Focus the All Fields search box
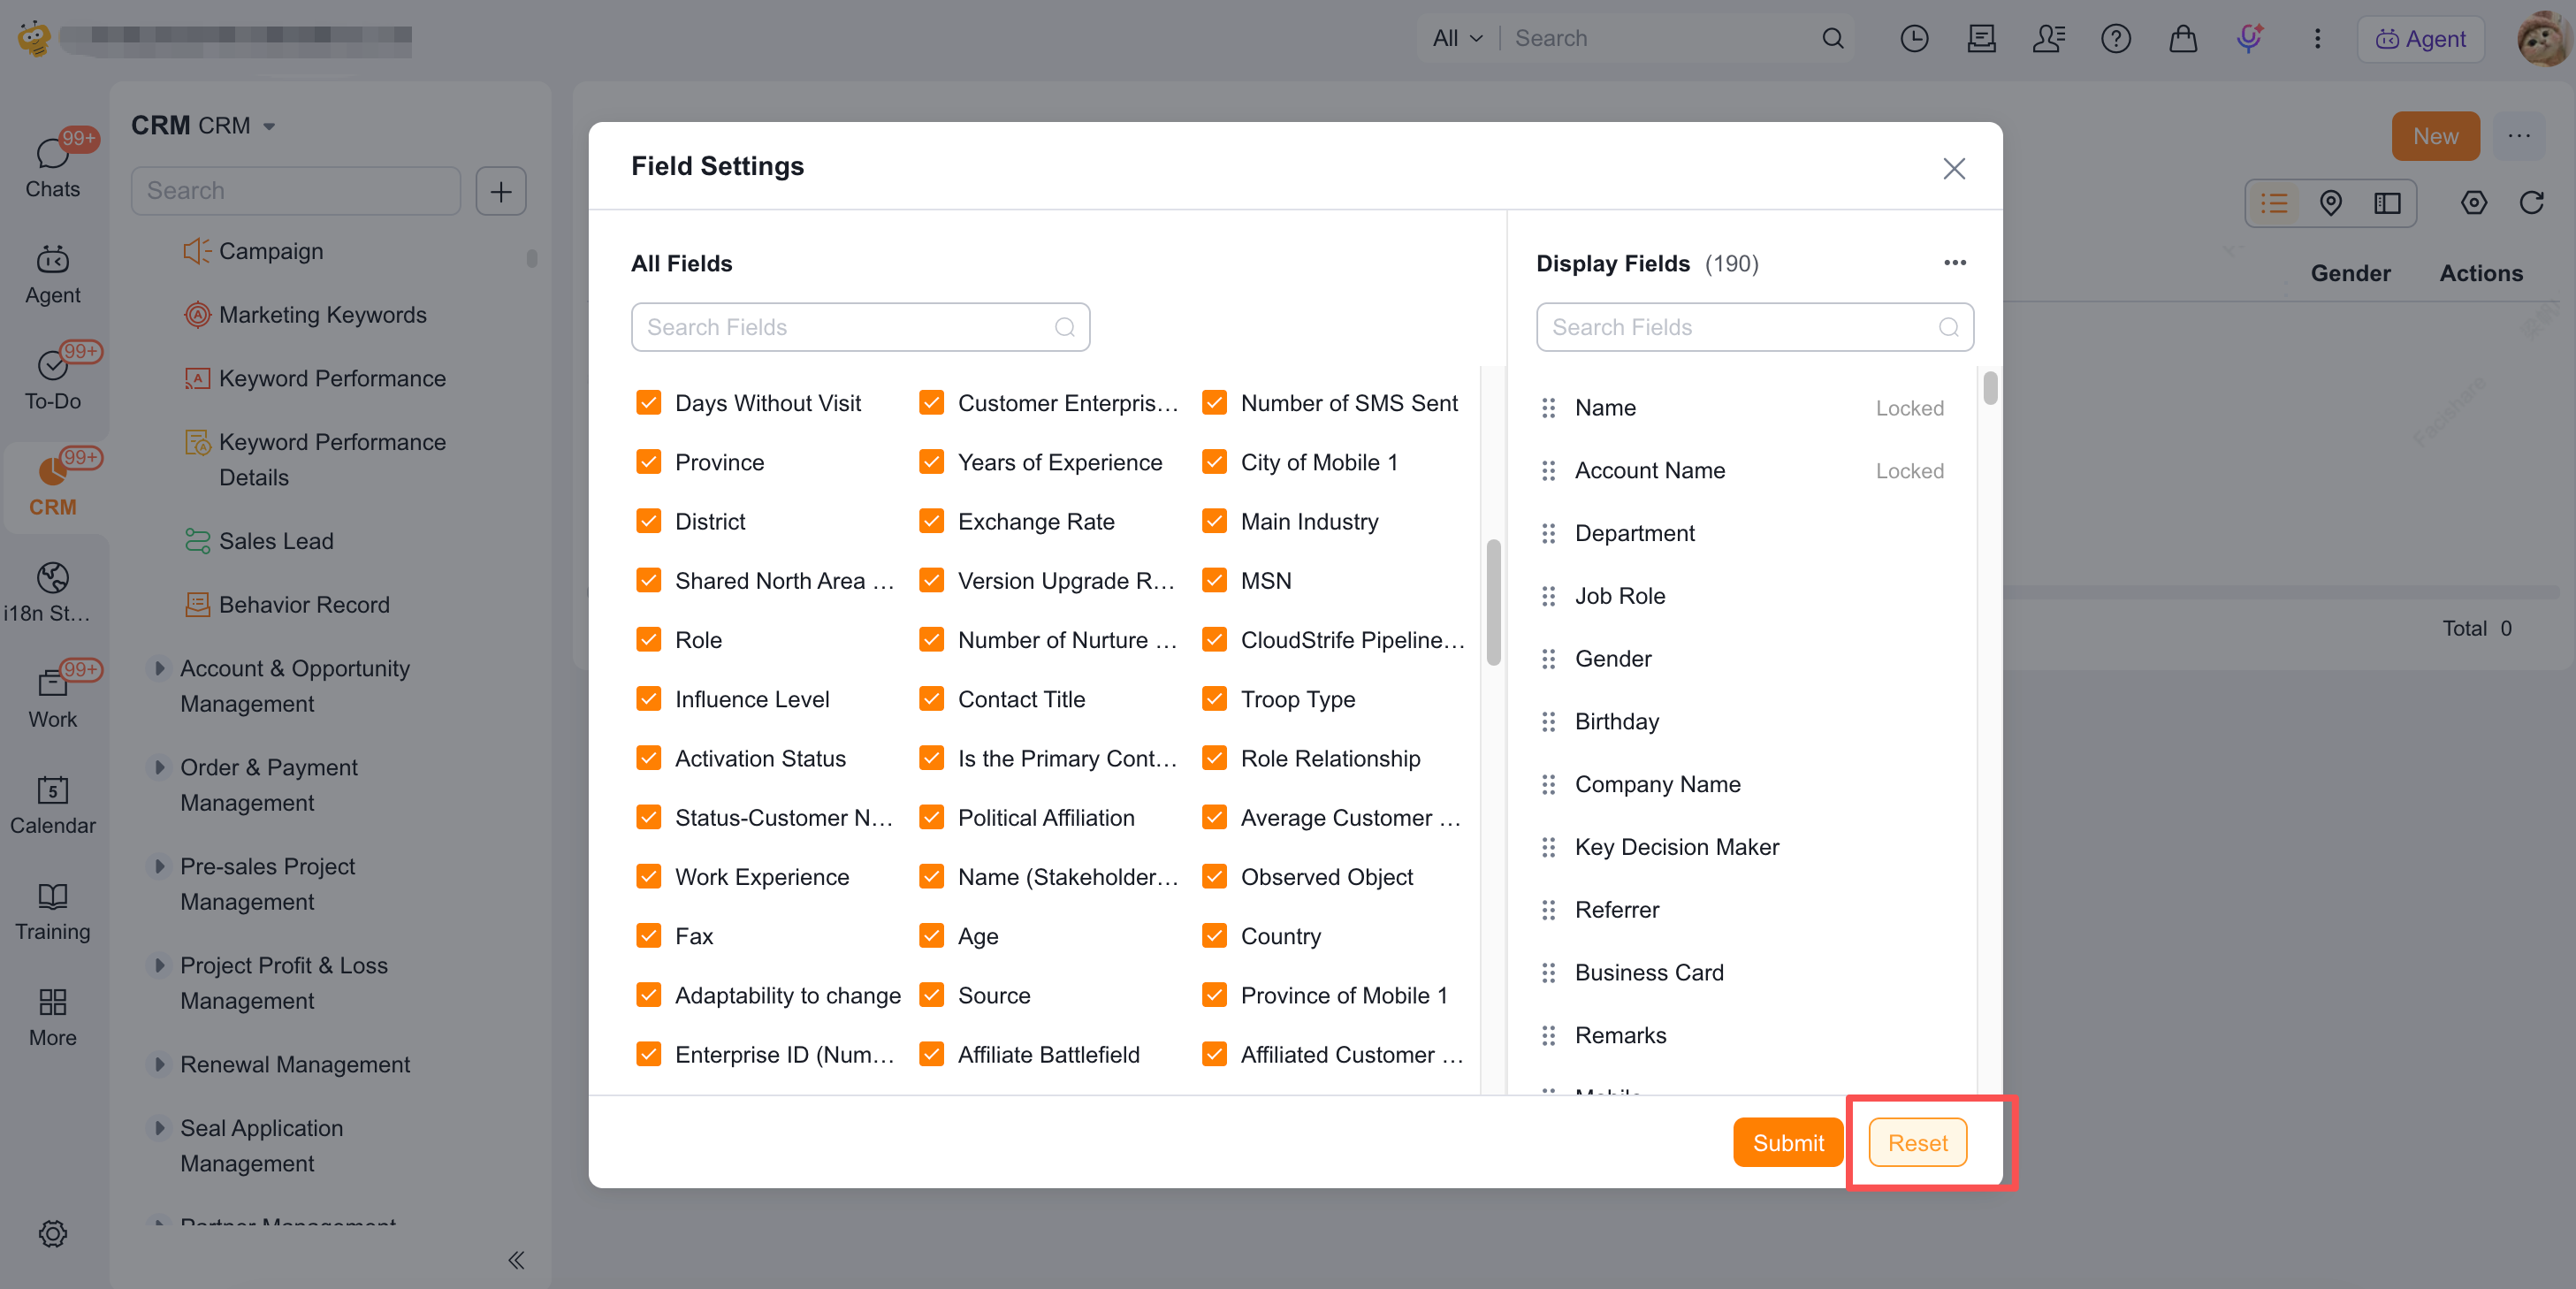Image resolution: width=2576 pixels, height=1289 pixels. coord(860,327)
